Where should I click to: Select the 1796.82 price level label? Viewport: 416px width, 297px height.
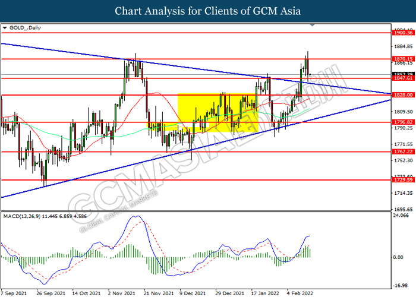[404, 122]
